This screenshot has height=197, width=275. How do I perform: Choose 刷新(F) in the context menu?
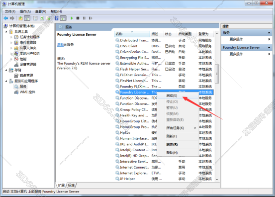(x=178, y=136)
